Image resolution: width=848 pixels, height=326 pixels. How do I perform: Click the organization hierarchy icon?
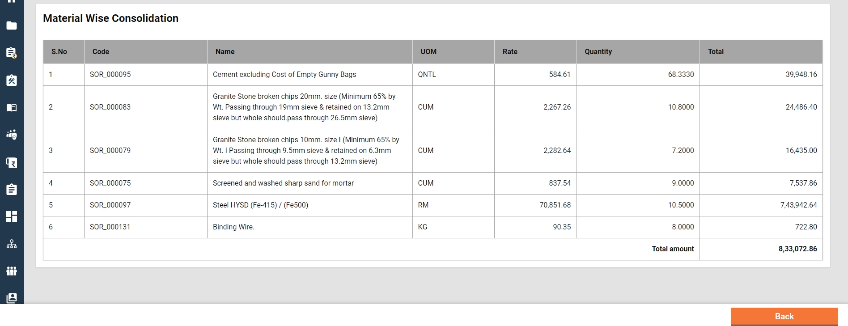12,244
